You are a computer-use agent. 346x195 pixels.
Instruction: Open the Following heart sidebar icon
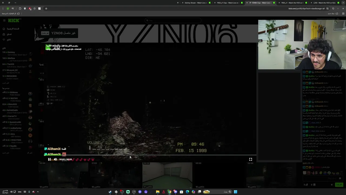pyautogui.click(x=4, y=40)
